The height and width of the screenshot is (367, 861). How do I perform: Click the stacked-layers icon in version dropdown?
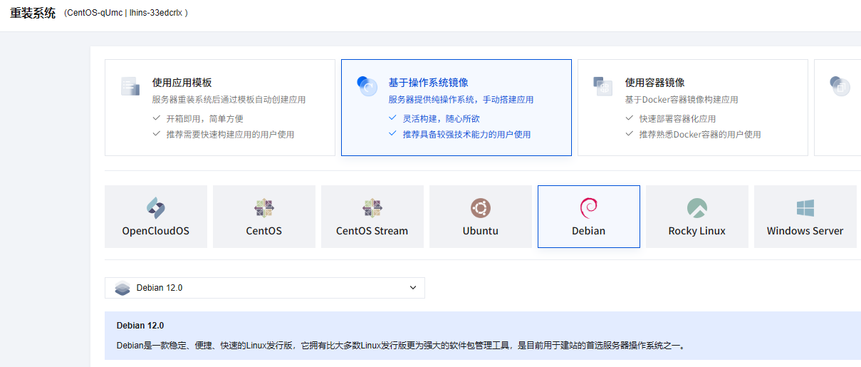(122, 288)
